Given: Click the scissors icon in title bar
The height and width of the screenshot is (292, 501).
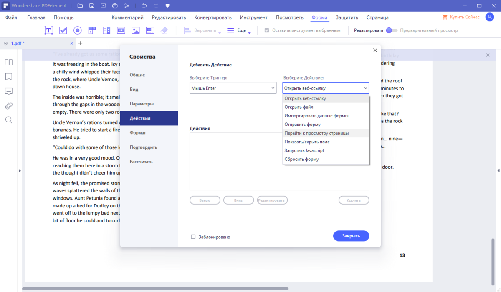Looking at the screenshot, I should pos(127,6).
